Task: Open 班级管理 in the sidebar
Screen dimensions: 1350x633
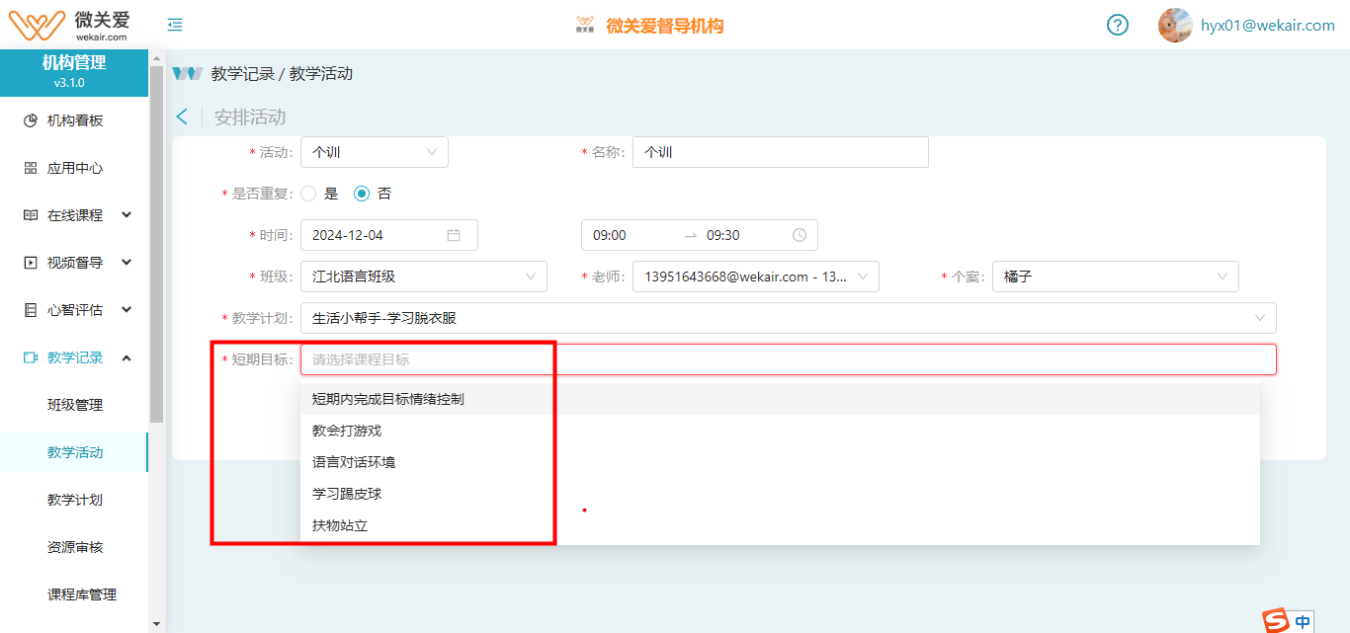Action: [x=75, y=405]
